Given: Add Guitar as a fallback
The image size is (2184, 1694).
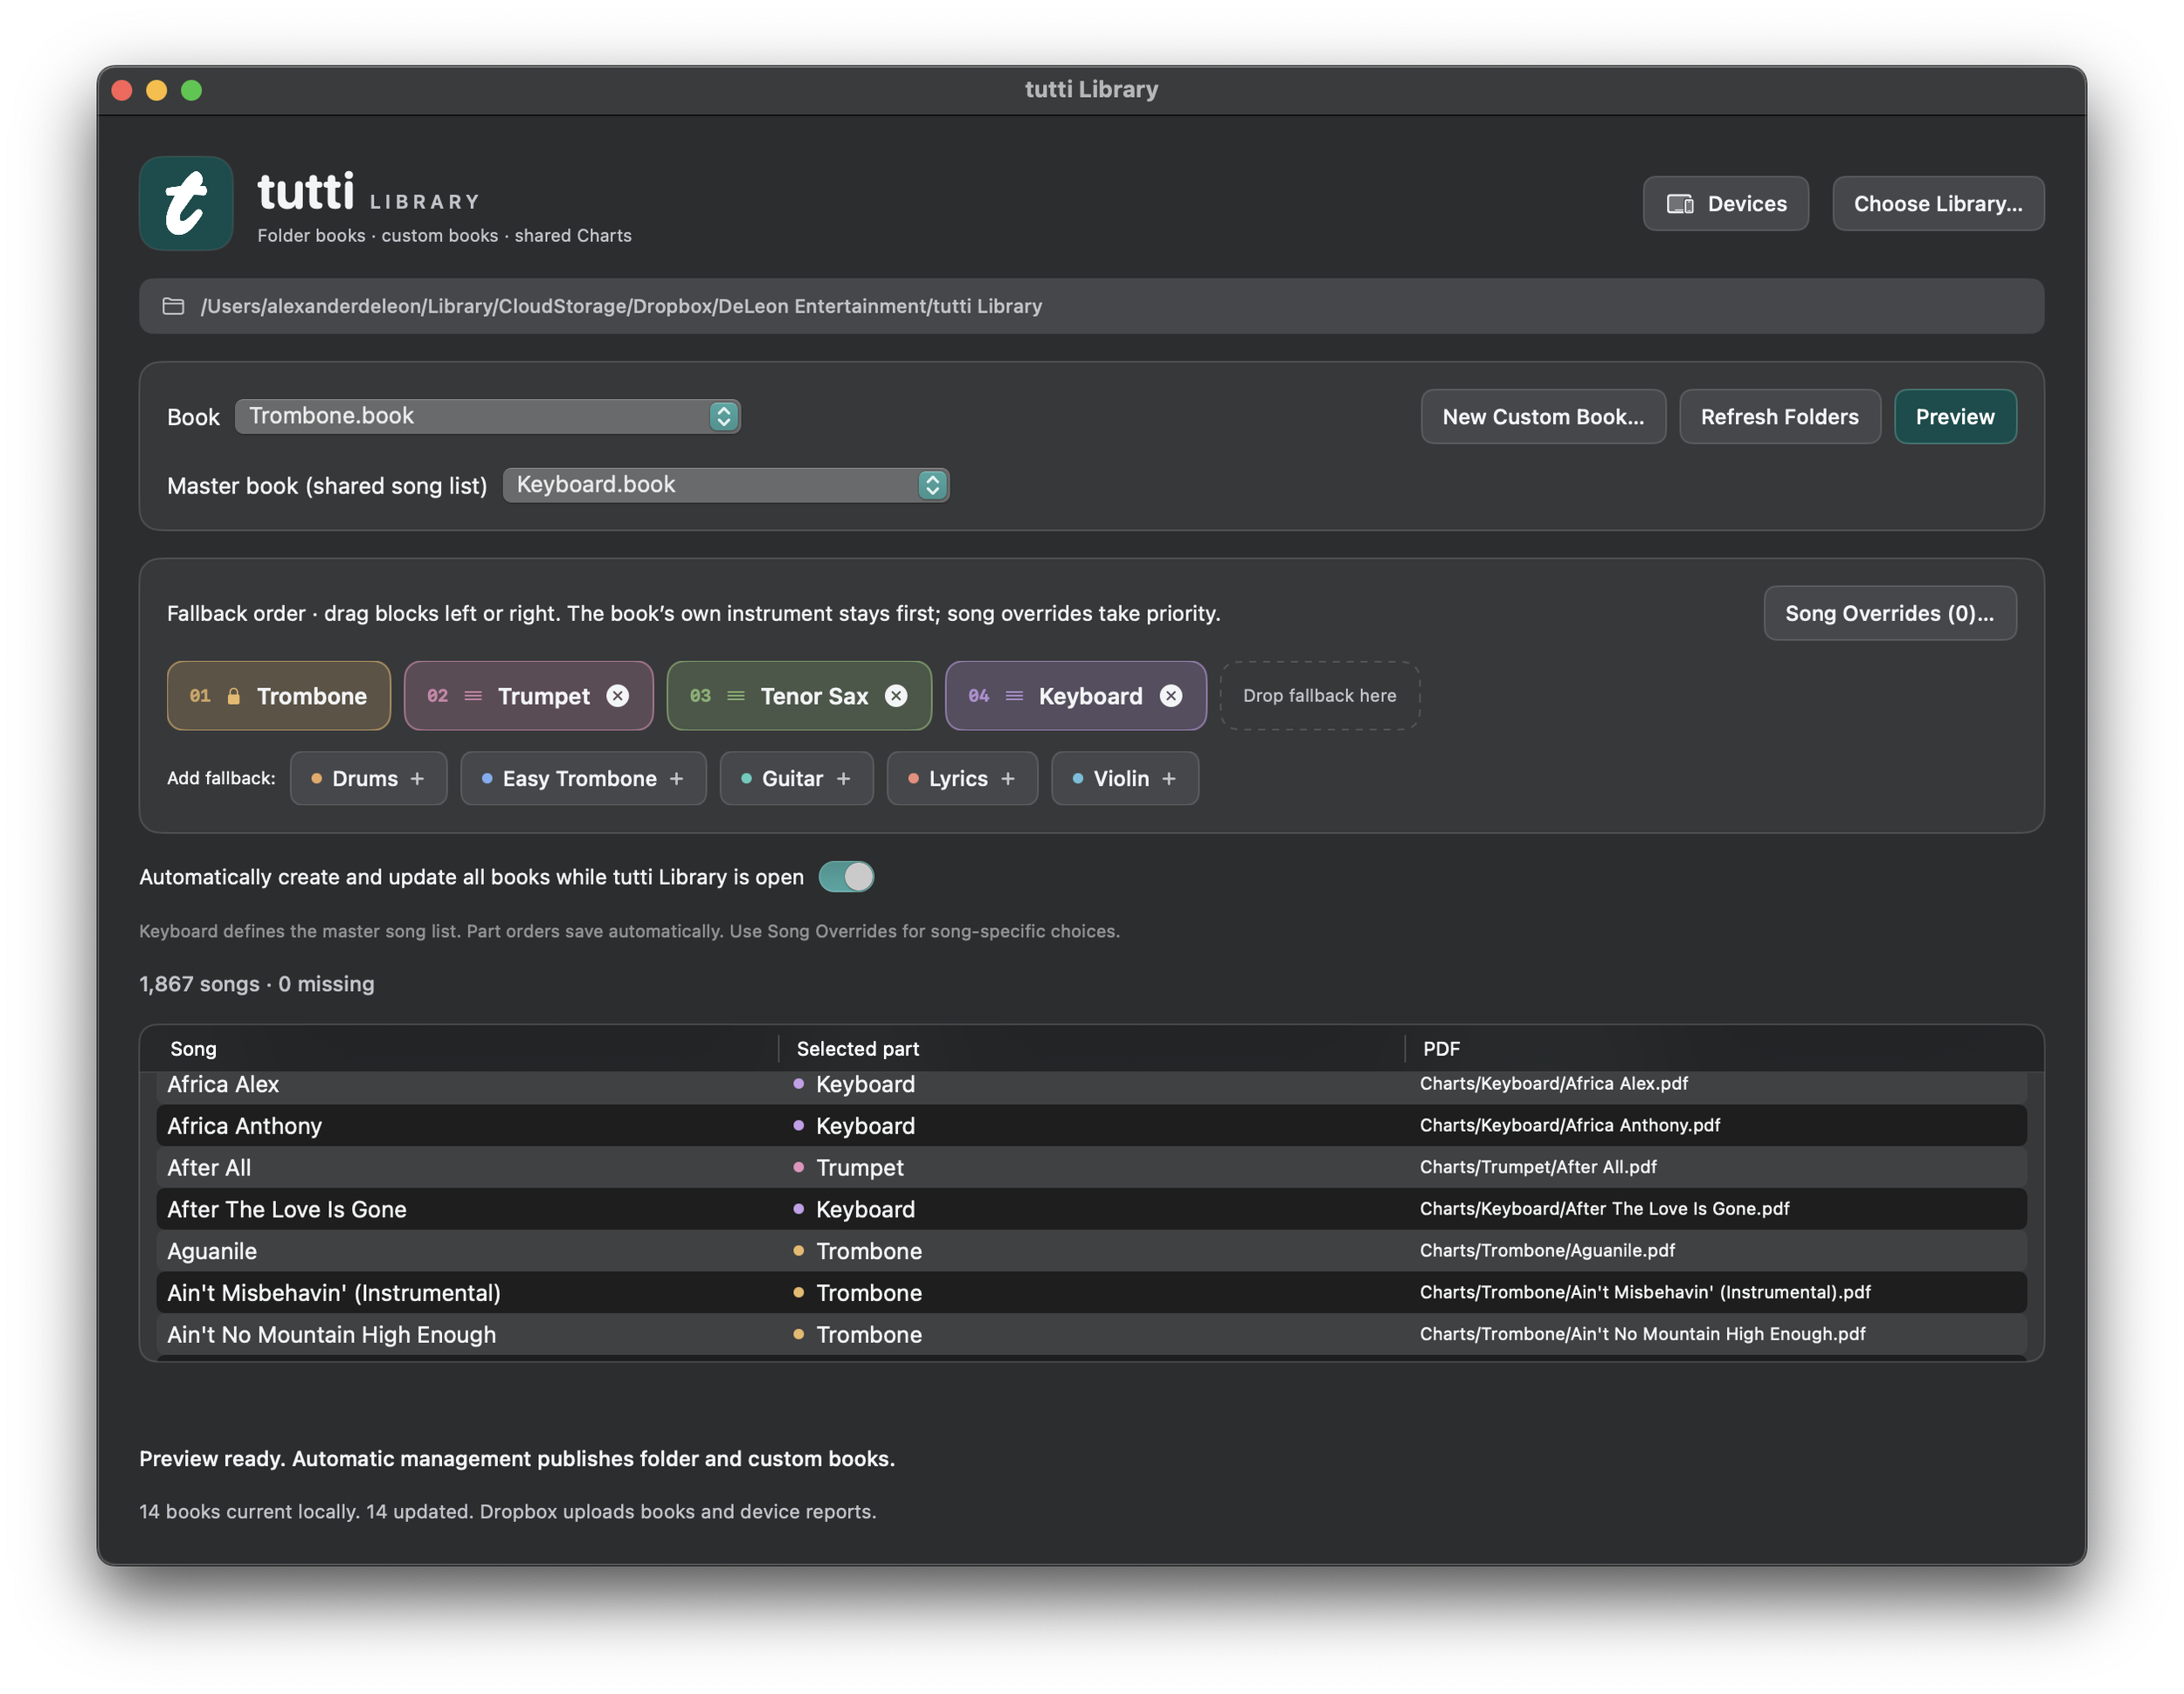Looking at the screenshot, I should (796, 779).
